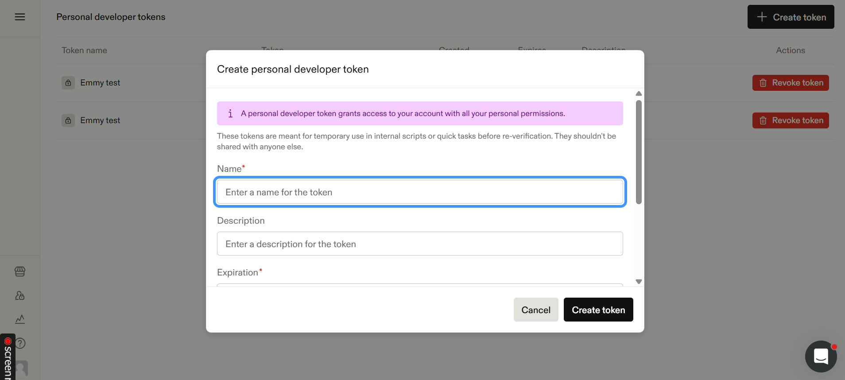
Task: Click the token Description input field
Action: (x=420, y=244)
